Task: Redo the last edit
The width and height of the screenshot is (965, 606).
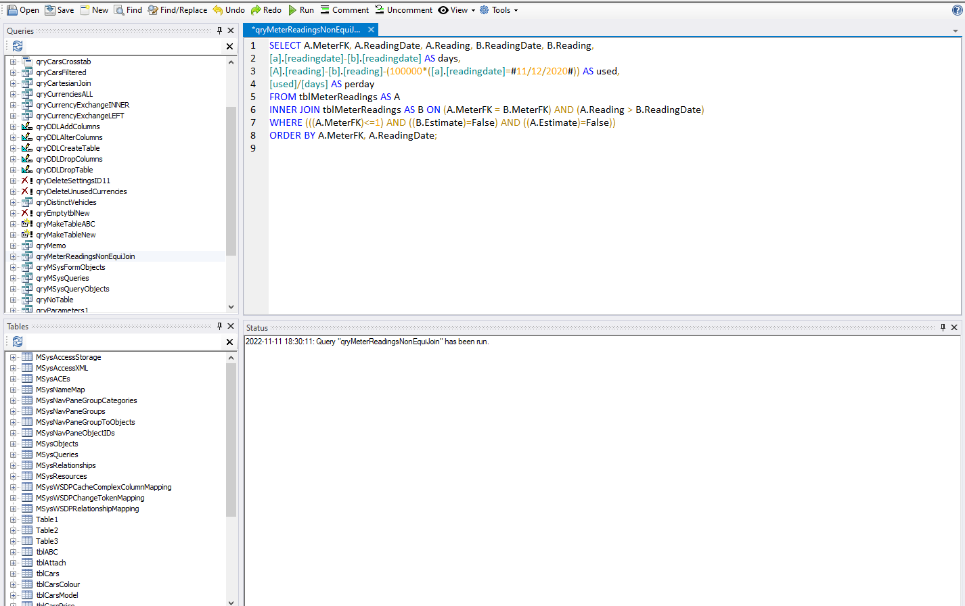Action: click(x=266, y=10)
